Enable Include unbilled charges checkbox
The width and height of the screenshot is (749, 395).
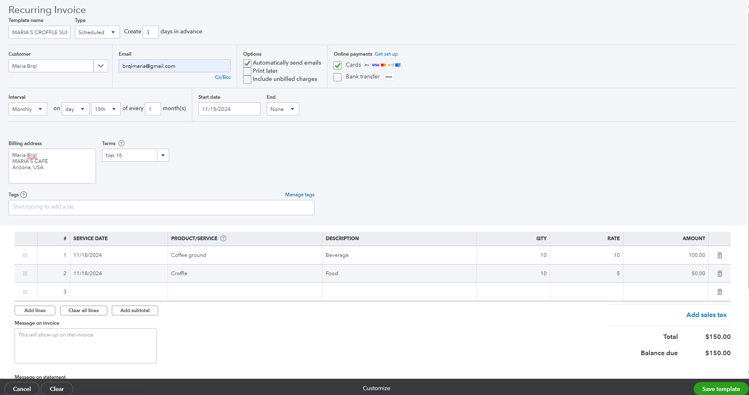click(x=247, y=80)
